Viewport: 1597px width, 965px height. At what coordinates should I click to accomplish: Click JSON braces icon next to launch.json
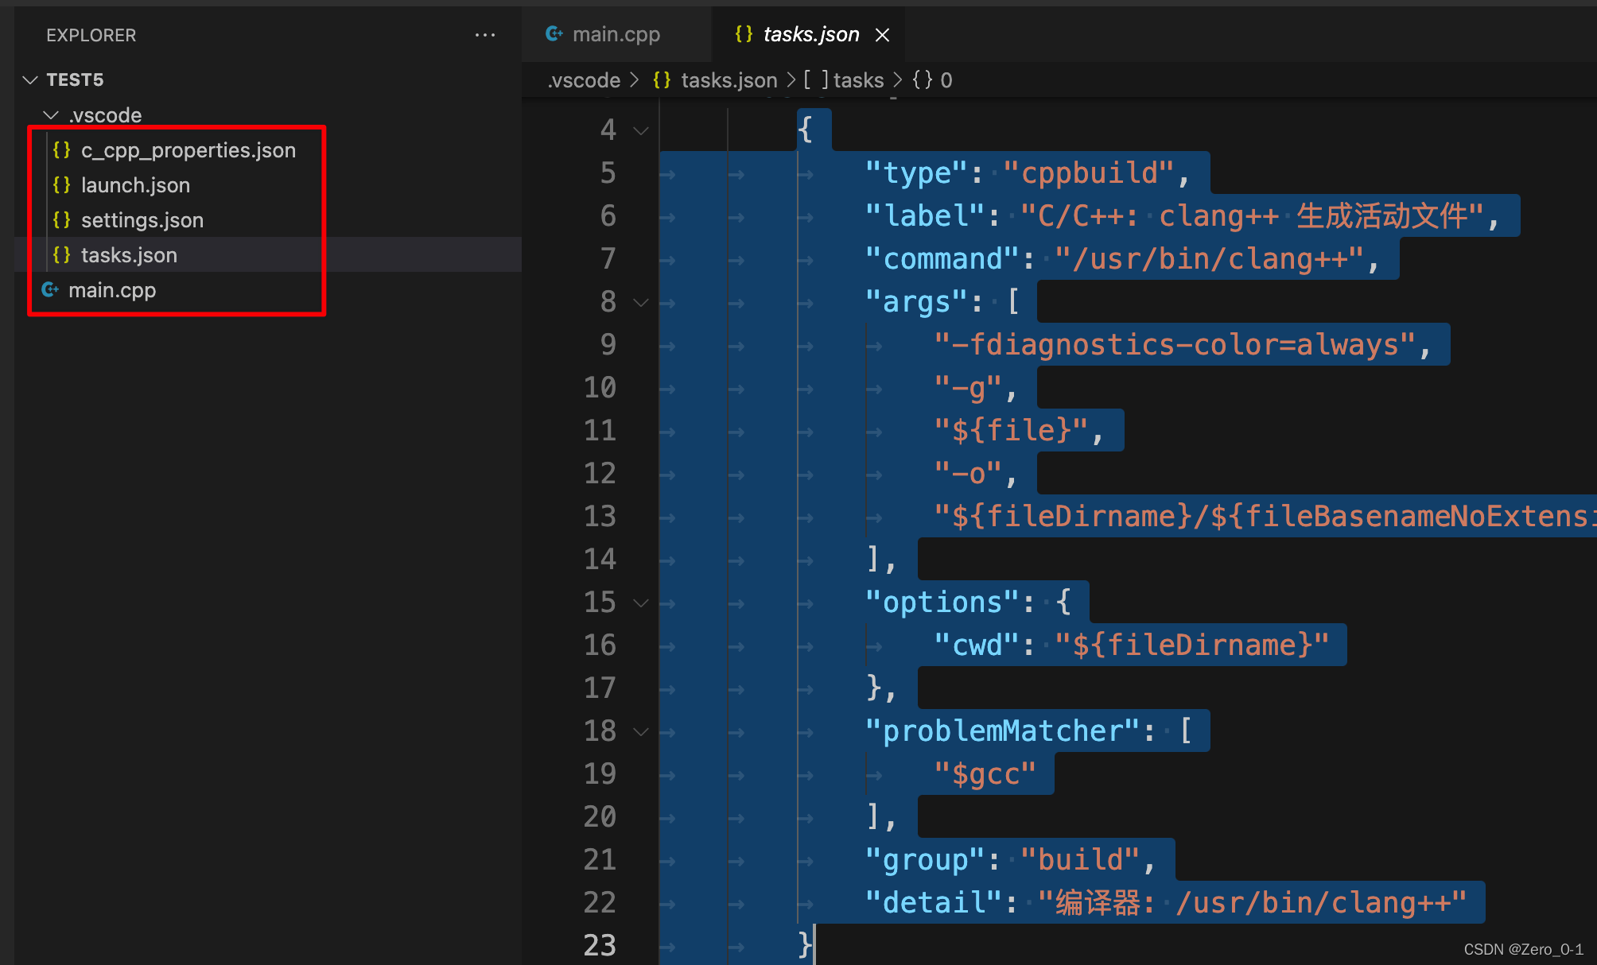62,185
